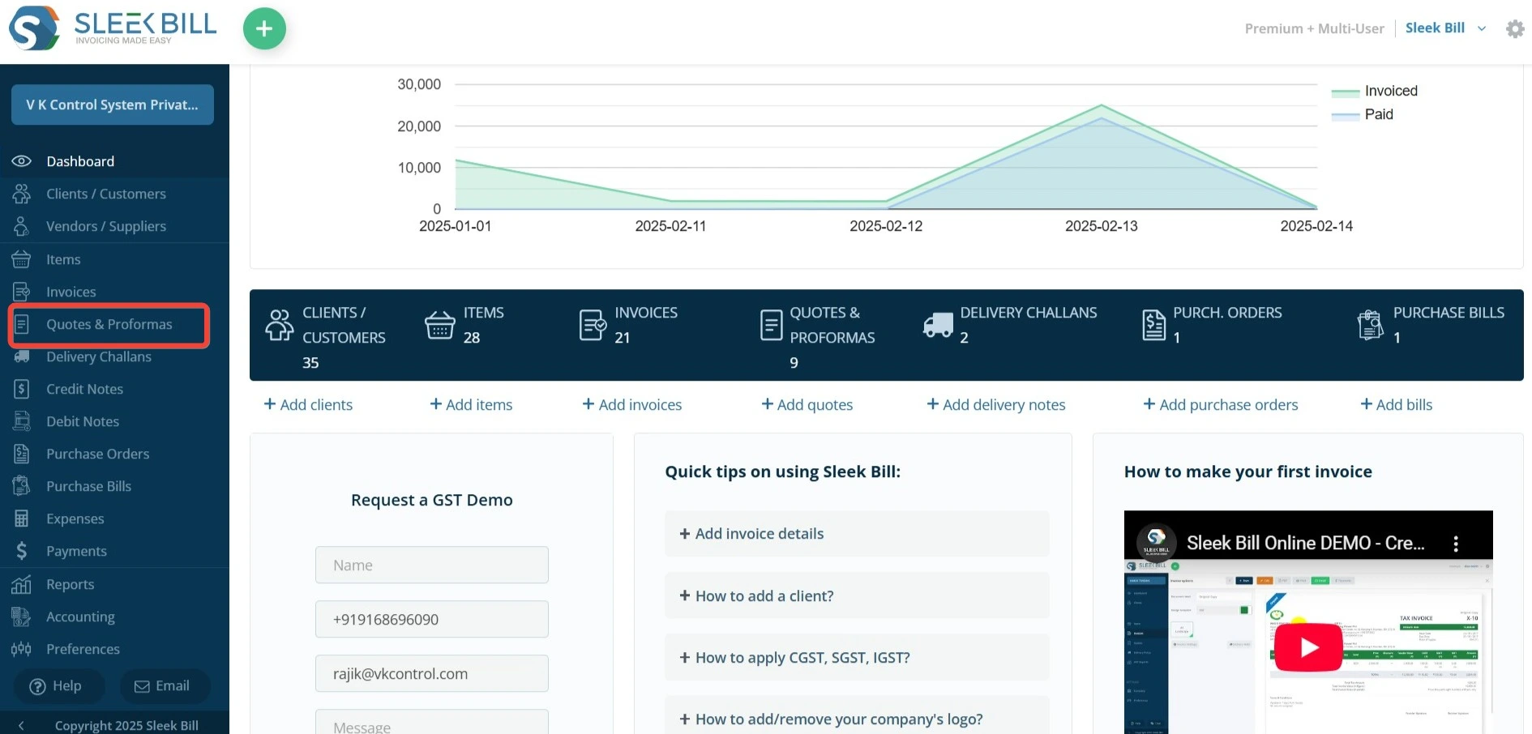
Task: Expand the 'Add invoice details' tip
Action: pyautogui.click(x=857, y=533)
